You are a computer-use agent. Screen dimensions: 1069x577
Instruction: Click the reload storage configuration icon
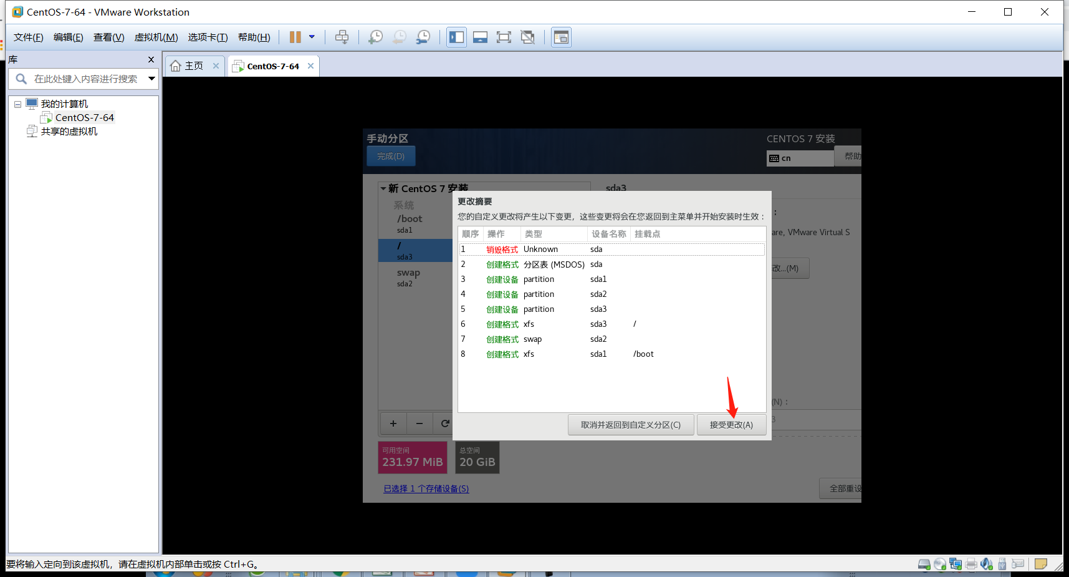[444, 424]
